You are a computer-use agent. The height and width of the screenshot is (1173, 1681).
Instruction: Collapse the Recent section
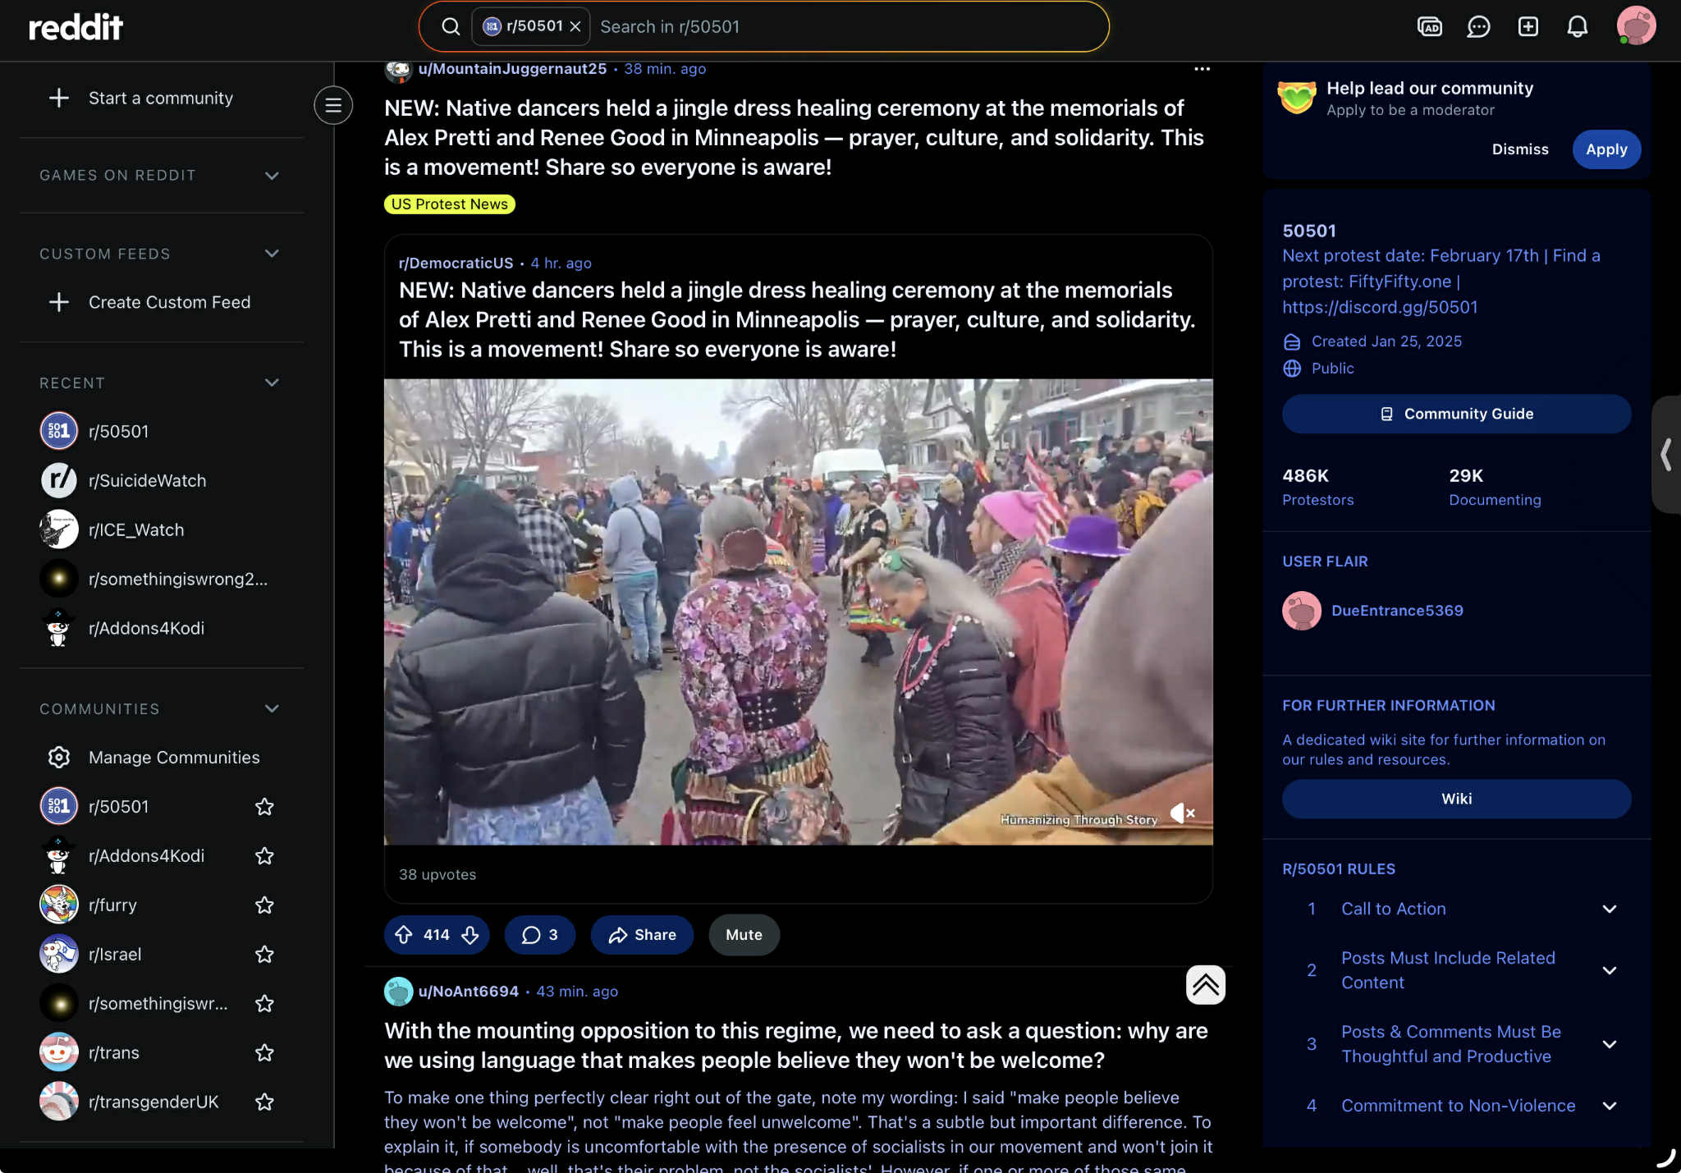(272, 383)
